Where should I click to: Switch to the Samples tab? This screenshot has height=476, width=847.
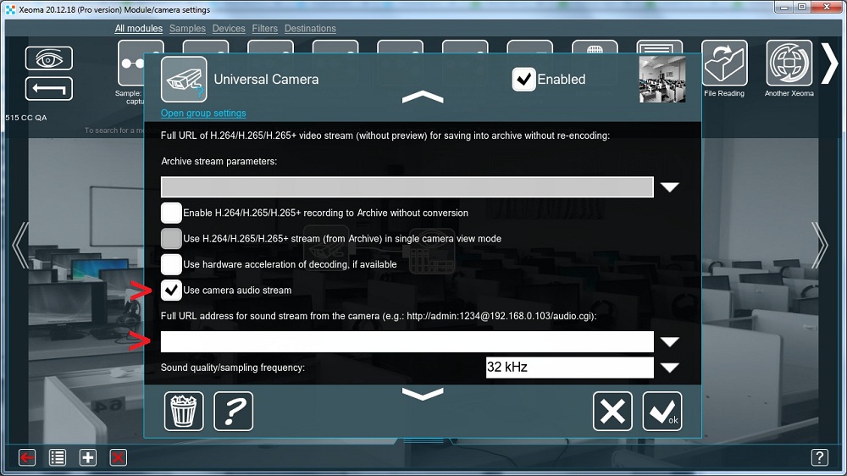click(187, 29)
